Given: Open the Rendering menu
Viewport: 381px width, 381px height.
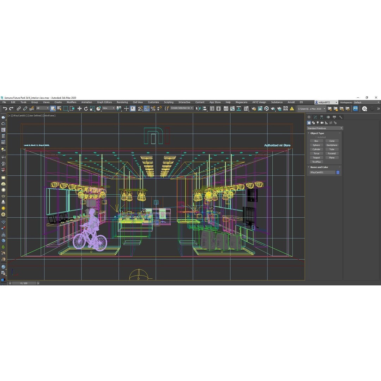Looking at the screenshot, I should tap(122, 102).
